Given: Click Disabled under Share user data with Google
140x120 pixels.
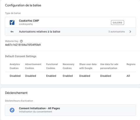Looking at the screenshot, I should [85, 76].
